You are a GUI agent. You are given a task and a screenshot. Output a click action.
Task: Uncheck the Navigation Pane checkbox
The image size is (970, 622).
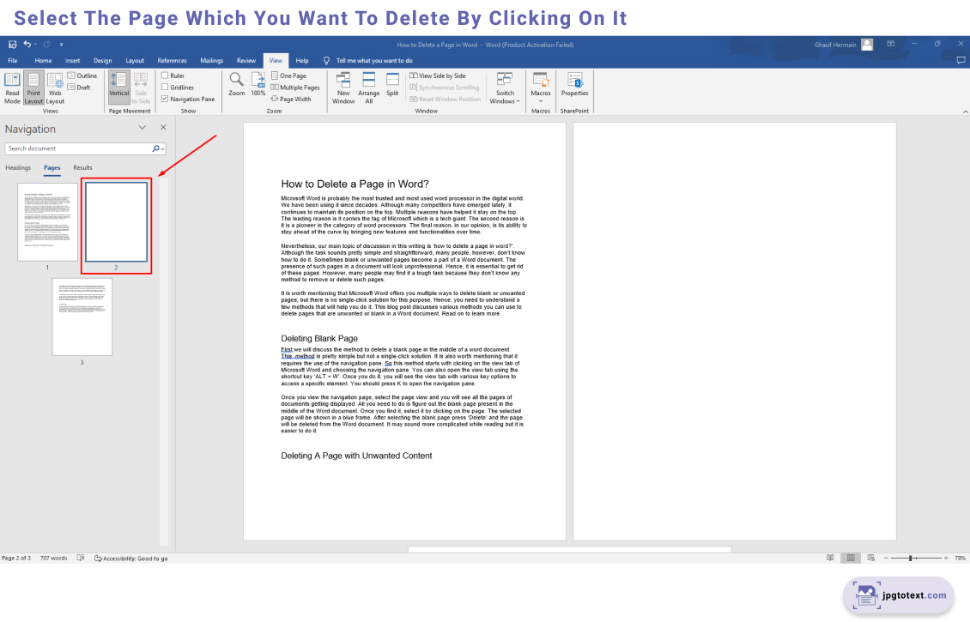pyautogui.click(x=165, y=99)
